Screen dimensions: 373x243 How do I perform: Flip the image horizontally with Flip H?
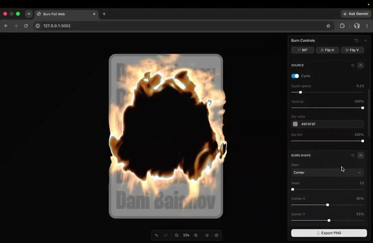327,50
